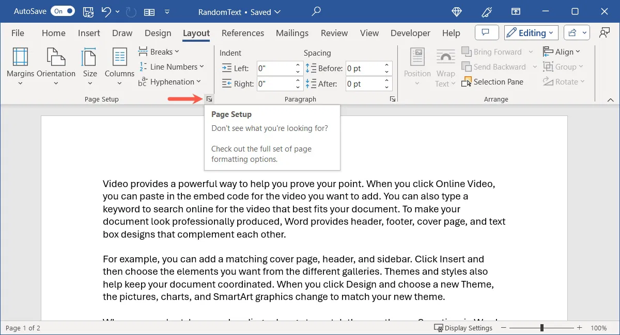Open the Paragraph settings dialog launcher
The width and height of the screenshot is (620, 335).
pyautogui.click(x=392, y=98)
